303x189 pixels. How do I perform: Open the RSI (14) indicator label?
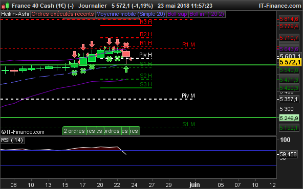12,140
